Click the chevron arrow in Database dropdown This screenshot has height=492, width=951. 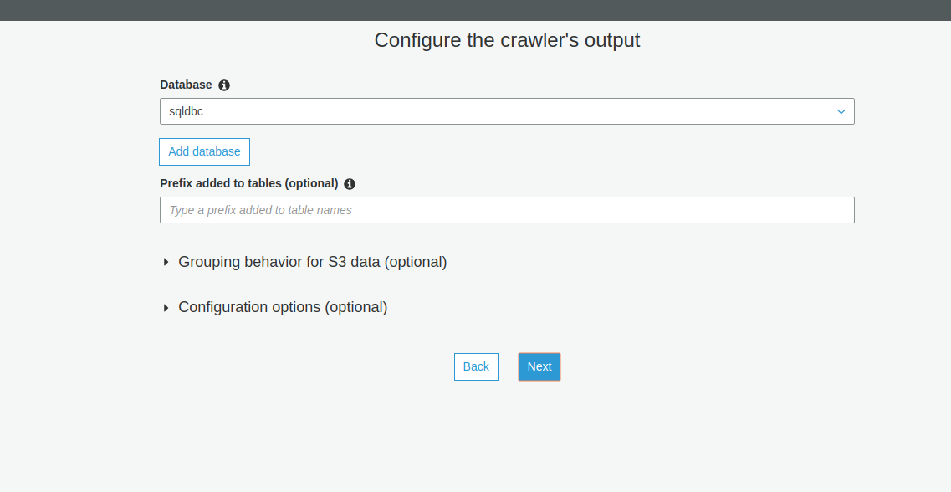(841, 112)
